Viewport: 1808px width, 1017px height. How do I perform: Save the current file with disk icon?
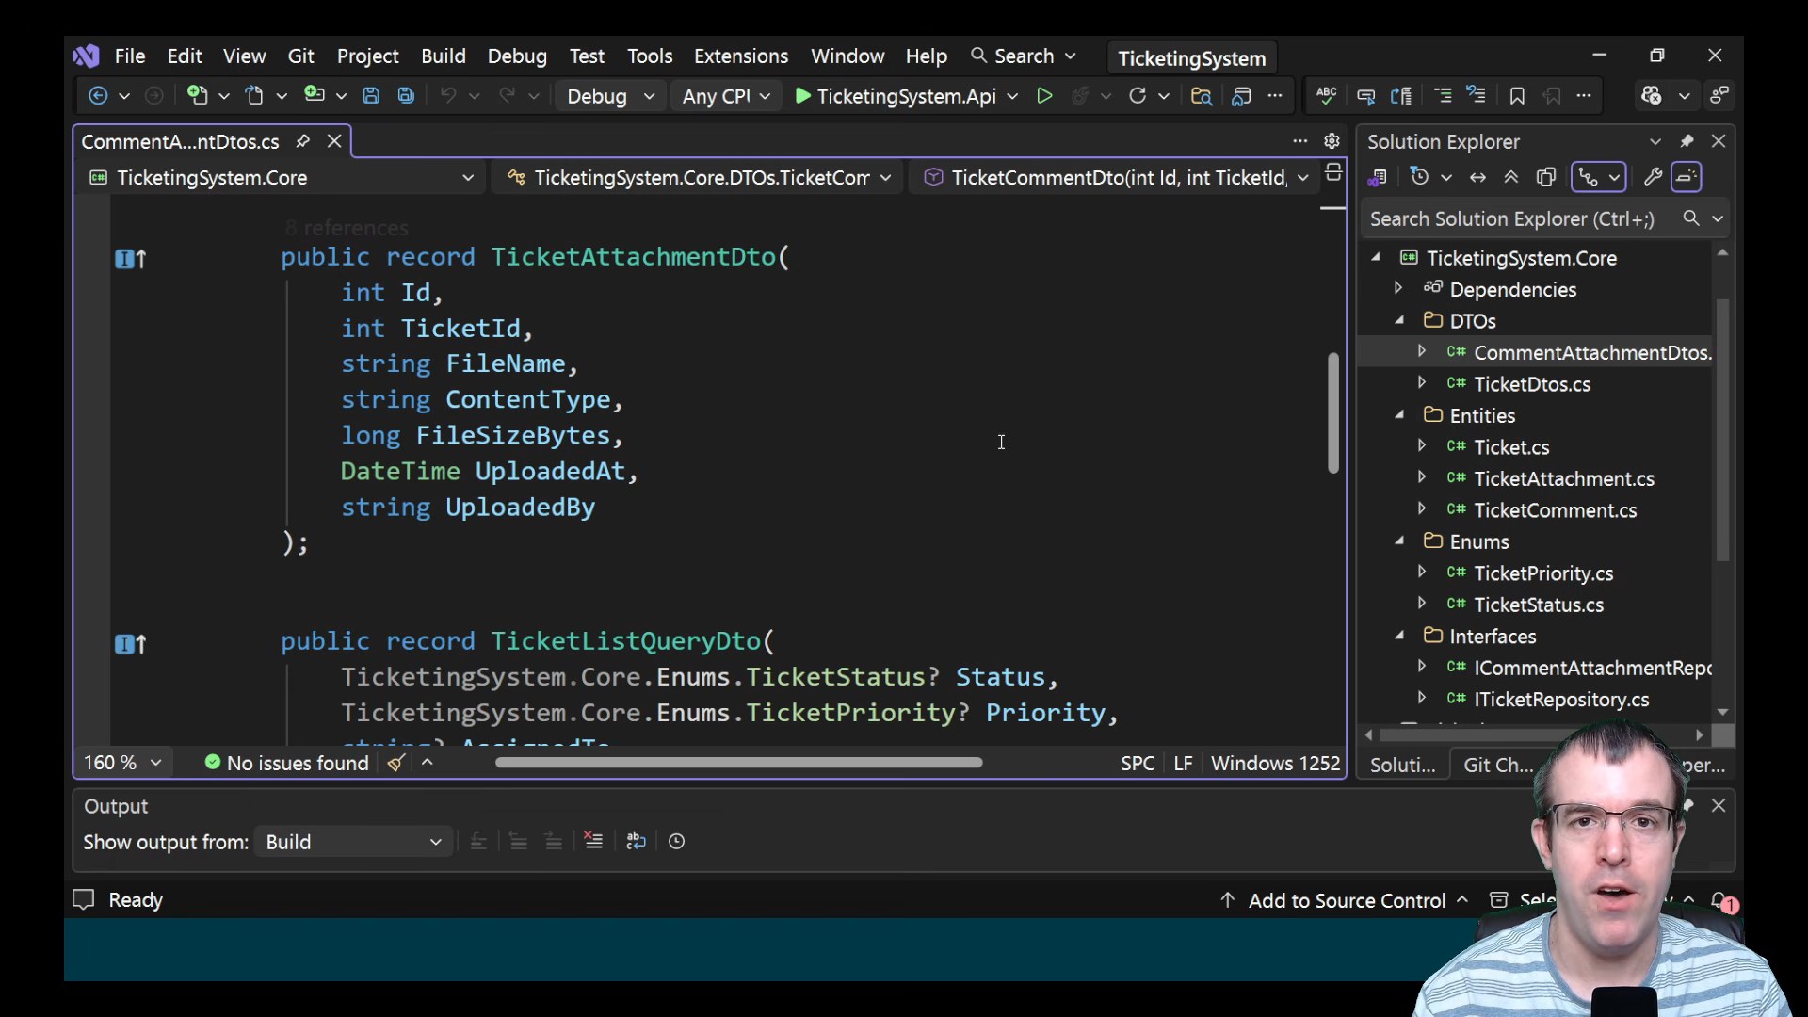pyautogui.click(x=371, y=96)
